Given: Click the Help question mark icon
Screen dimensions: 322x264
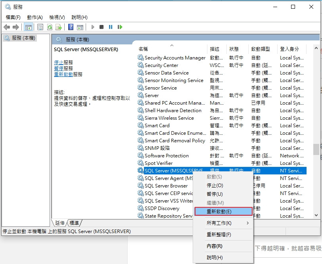Looking at the screenshot, I should [x=71, y=27].
